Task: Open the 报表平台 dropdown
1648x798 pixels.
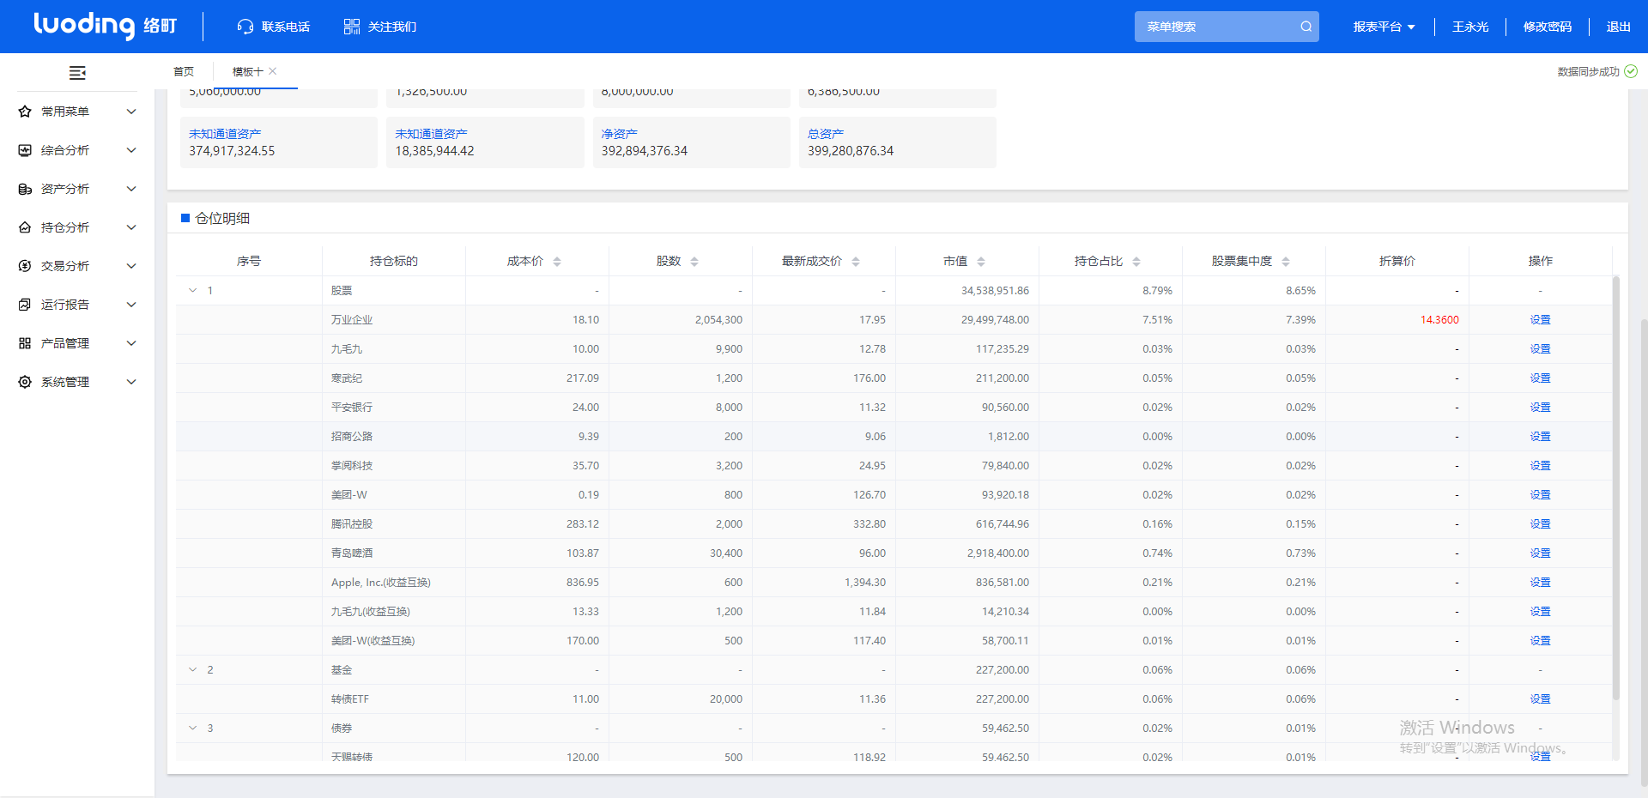Action: [x=1384, y=27]
